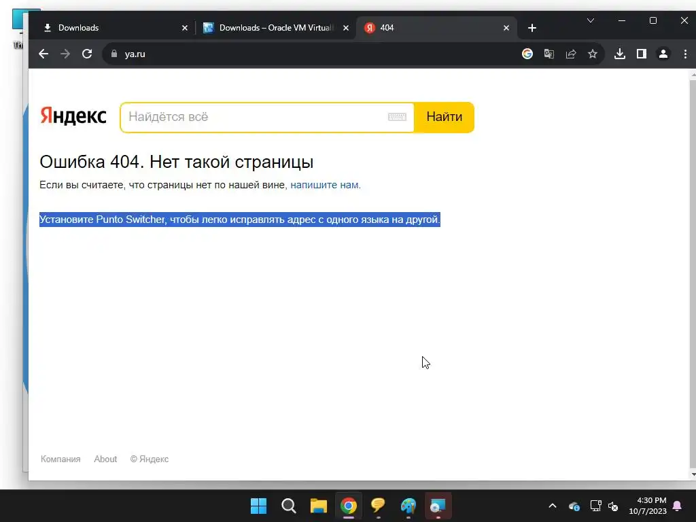Click the Chrome taskbar icon

pos(349,506)
